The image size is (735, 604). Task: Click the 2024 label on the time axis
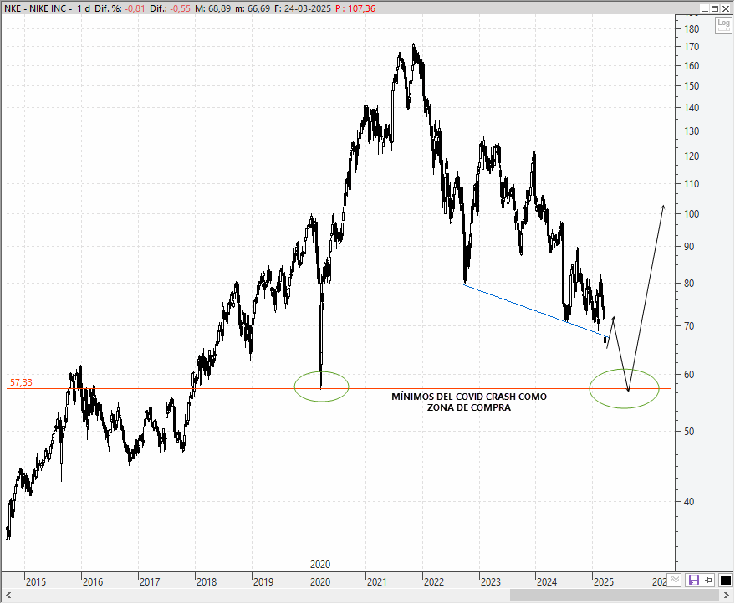tap(547, 582)
